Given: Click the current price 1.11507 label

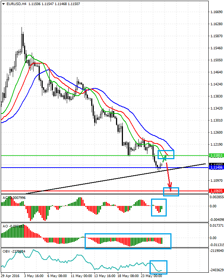Looking at the screenshot, I should click(x=215, y=165).
